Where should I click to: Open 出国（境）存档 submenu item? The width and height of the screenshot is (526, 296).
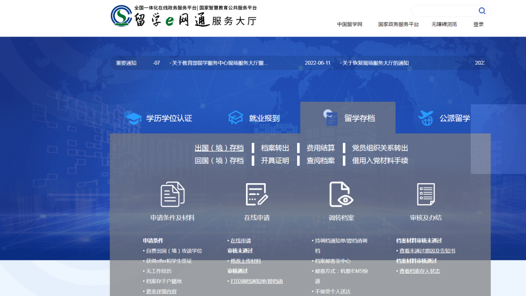pos(219,148)
